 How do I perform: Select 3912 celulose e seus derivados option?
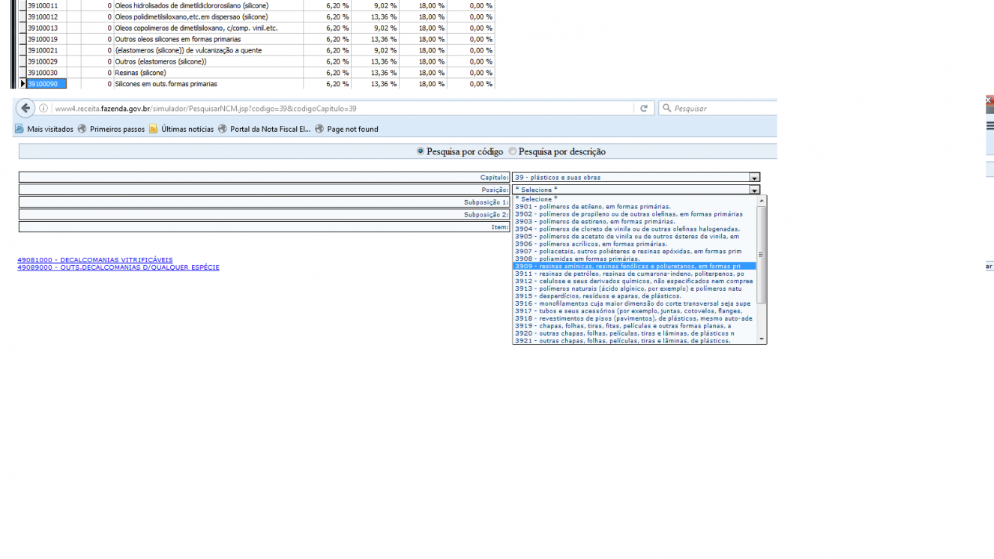click(634, 281)
